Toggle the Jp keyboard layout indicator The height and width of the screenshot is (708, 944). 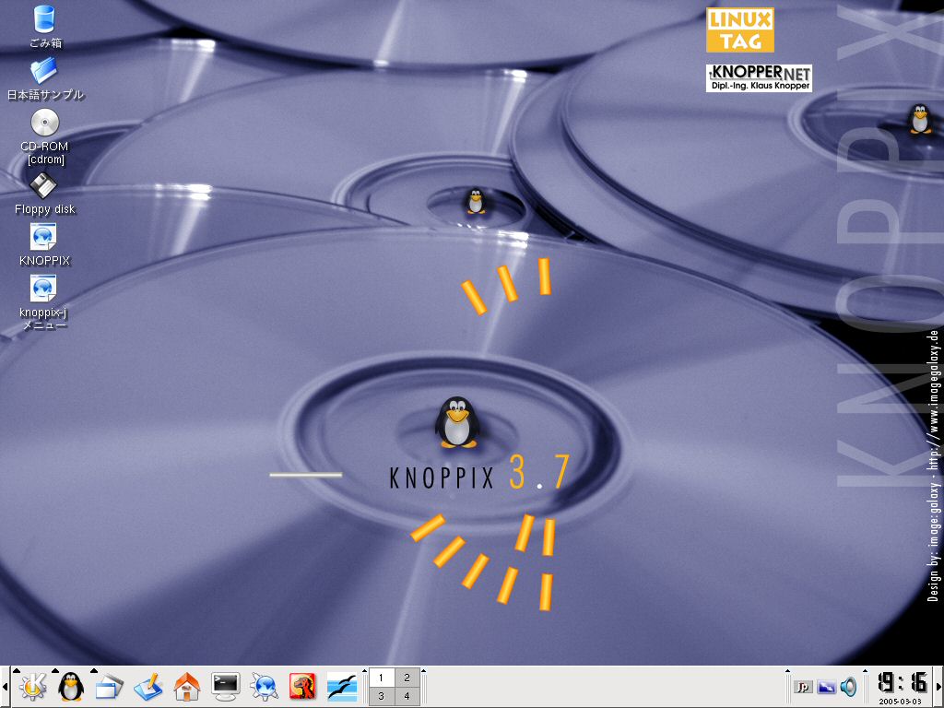[803, 687]
